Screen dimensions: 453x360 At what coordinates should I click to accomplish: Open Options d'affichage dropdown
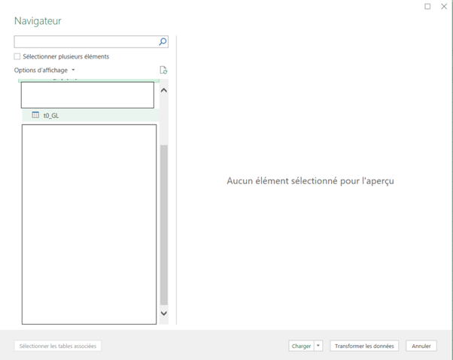click(x=44, y=70)
